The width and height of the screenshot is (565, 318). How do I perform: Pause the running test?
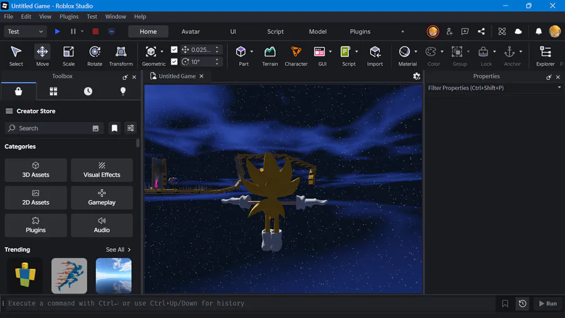pyautogui.click(x=73, y=31)
